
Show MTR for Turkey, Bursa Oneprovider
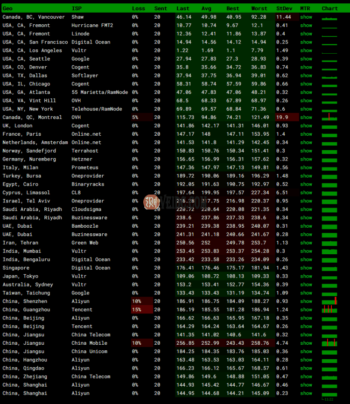(306, 176)
